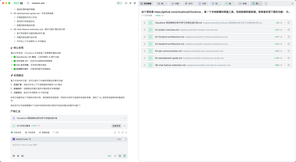Viewport: 296px width, 162px height.
Task: Optimize prompt with sparkle icon
Action: [x=115, y=156]
